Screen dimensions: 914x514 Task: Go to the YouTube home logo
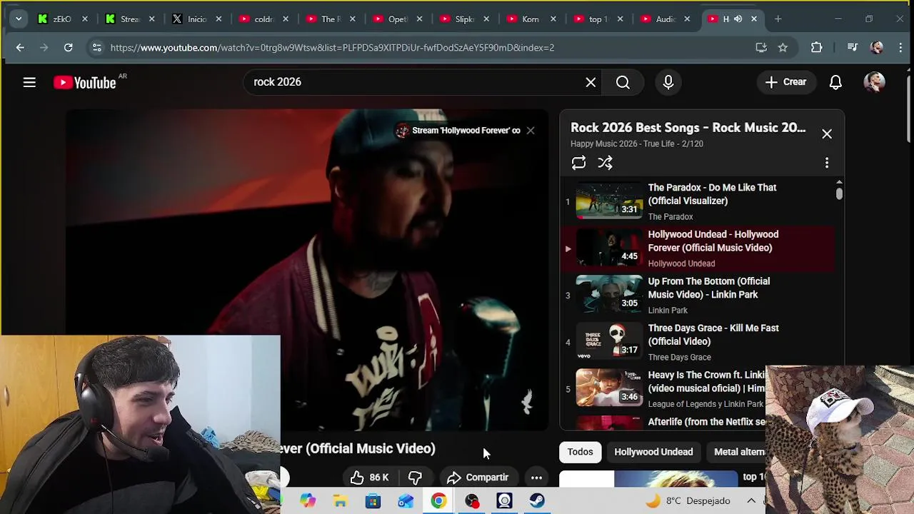coord(84,83)
